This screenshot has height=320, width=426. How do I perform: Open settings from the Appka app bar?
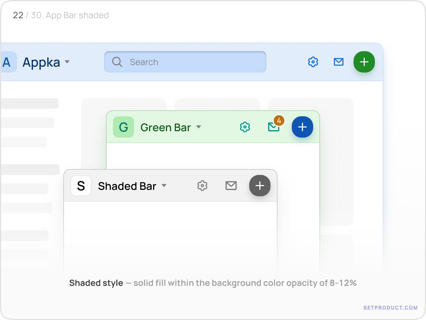[313, 62]
